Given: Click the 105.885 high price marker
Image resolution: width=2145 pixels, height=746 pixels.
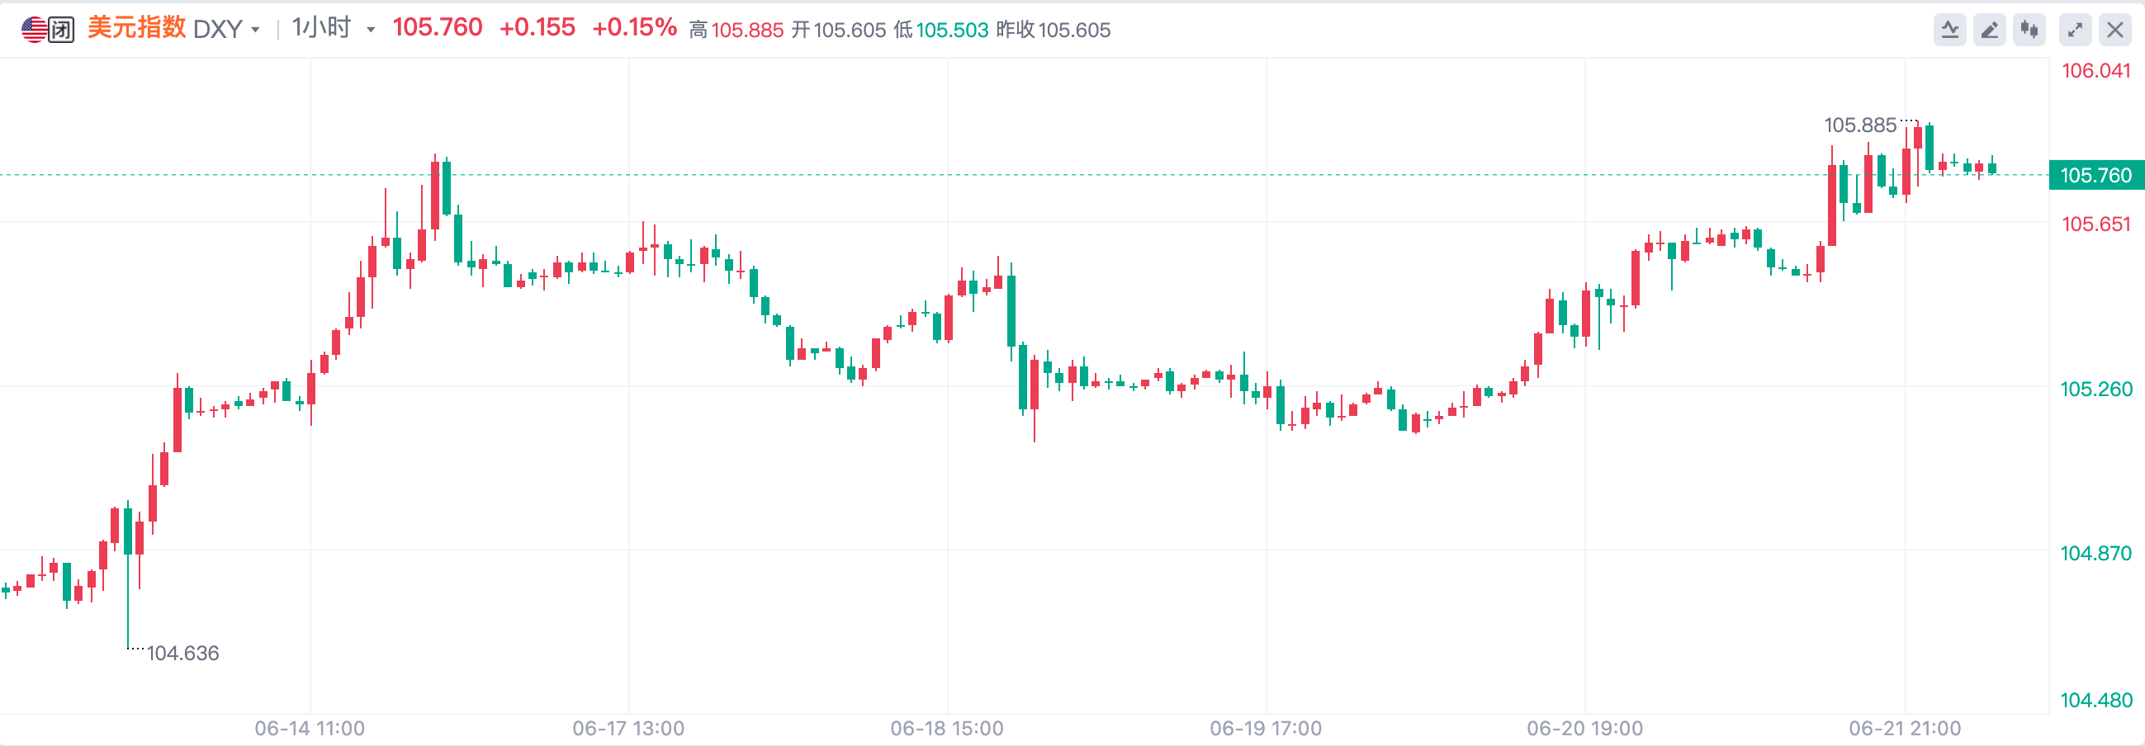Looking at the screenshot, I should [1859, 125].
